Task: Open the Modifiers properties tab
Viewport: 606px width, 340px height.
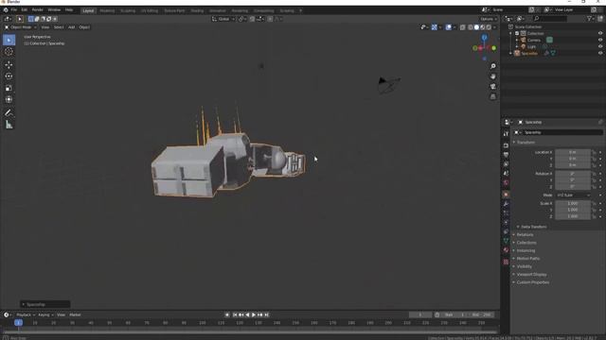Action: point(506,204)
